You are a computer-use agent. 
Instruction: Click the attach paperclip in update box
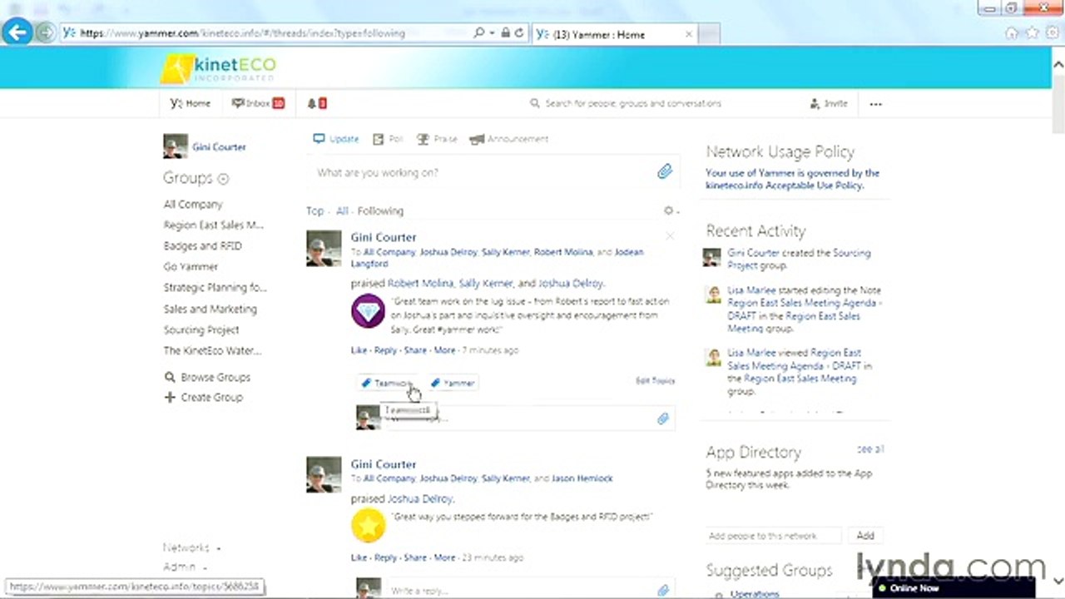[664, 171]
